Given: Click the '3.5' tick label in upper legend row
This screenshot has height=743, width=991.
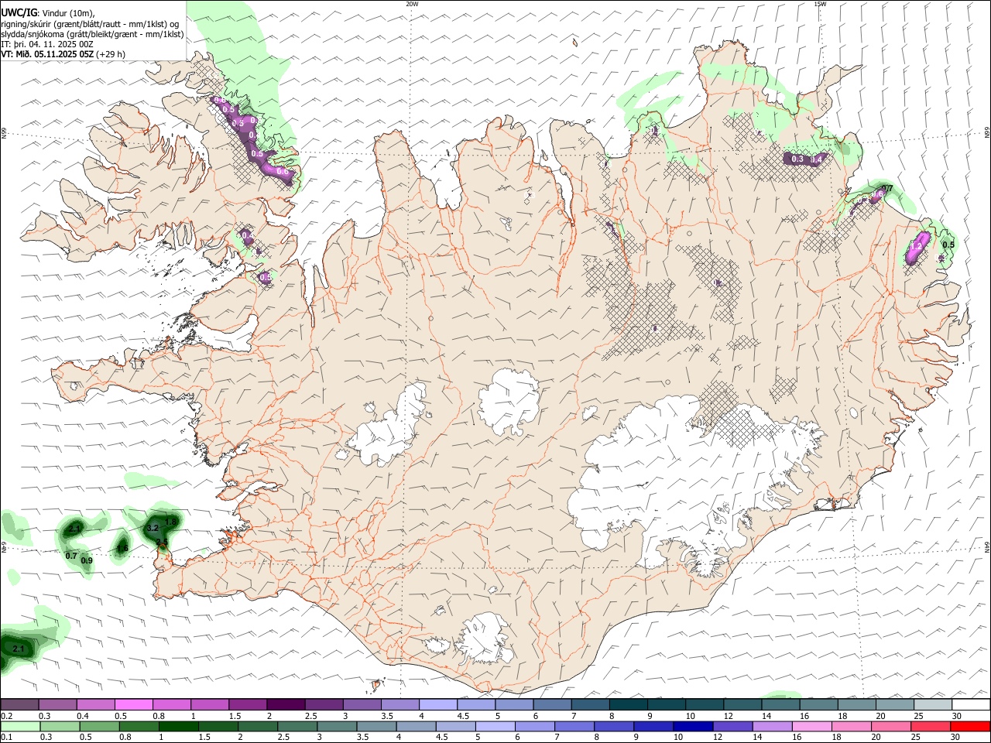Looking at the screenshot, I should 388,716.
